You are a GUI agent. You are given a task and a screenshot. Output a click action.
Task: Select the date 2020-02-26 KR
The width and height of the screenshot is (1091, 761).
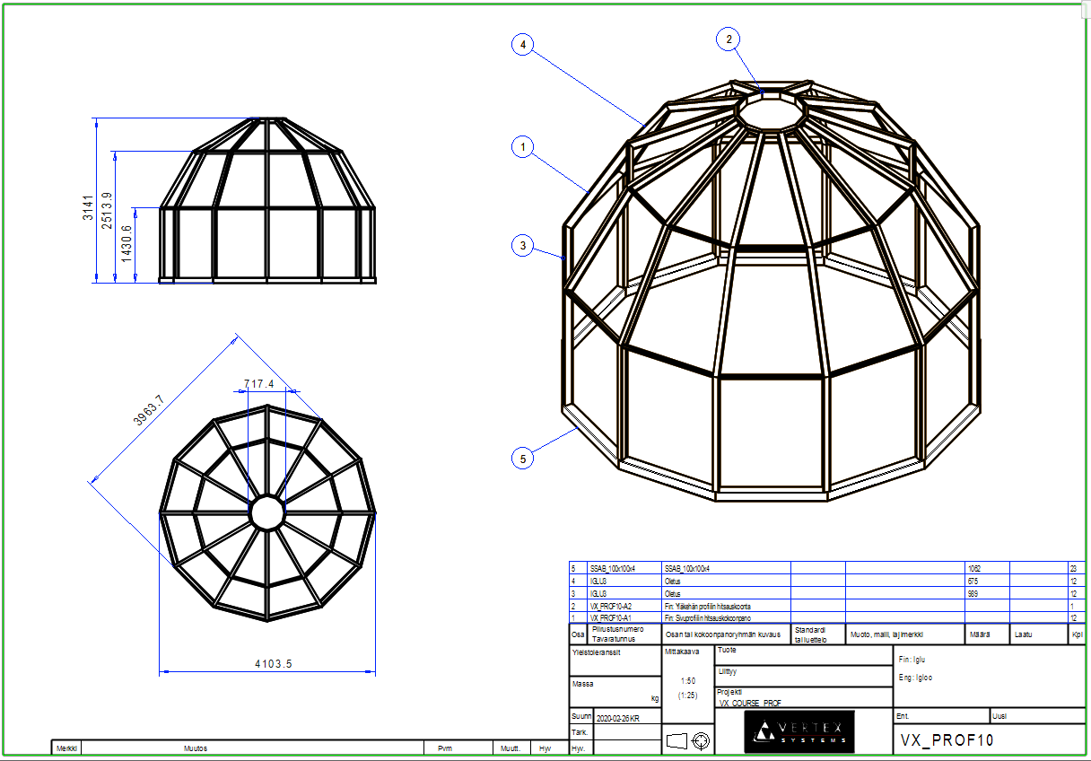point(617,719)
